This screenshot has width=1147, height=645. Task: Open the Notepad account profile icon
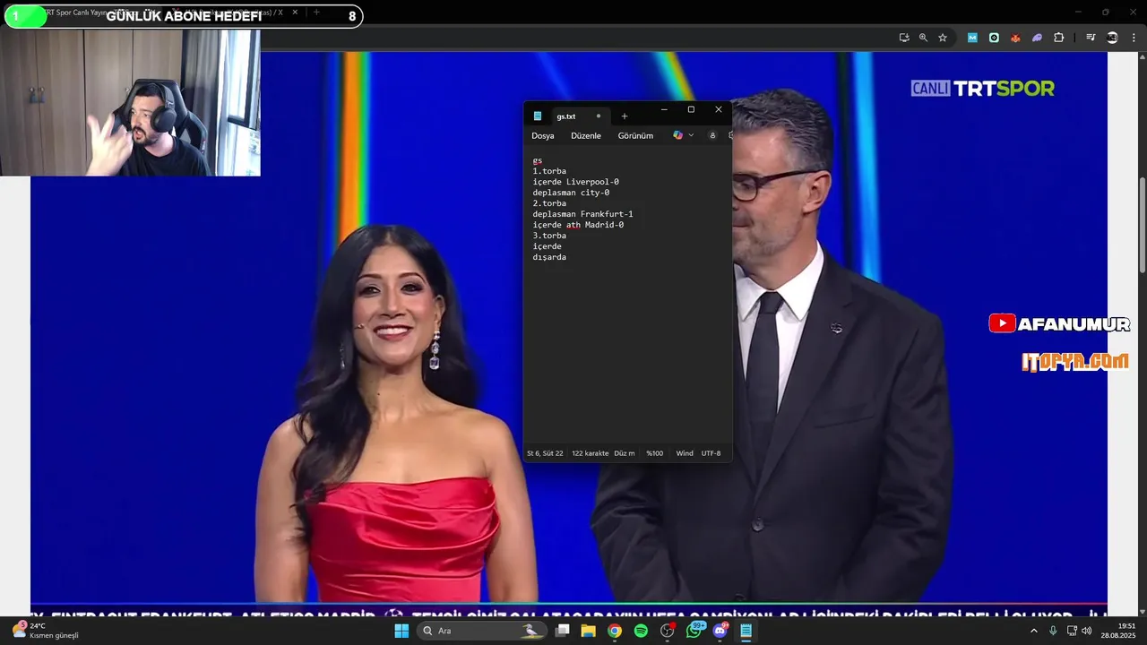712,135
